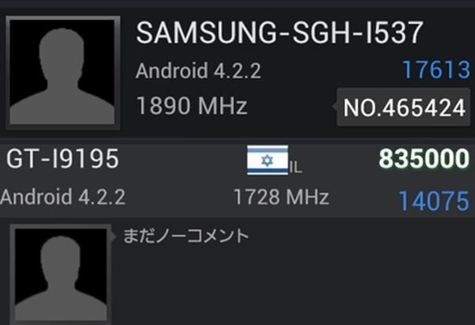Open the SAMSUNG-SGH-I537 user avatar

click(63, 73)
